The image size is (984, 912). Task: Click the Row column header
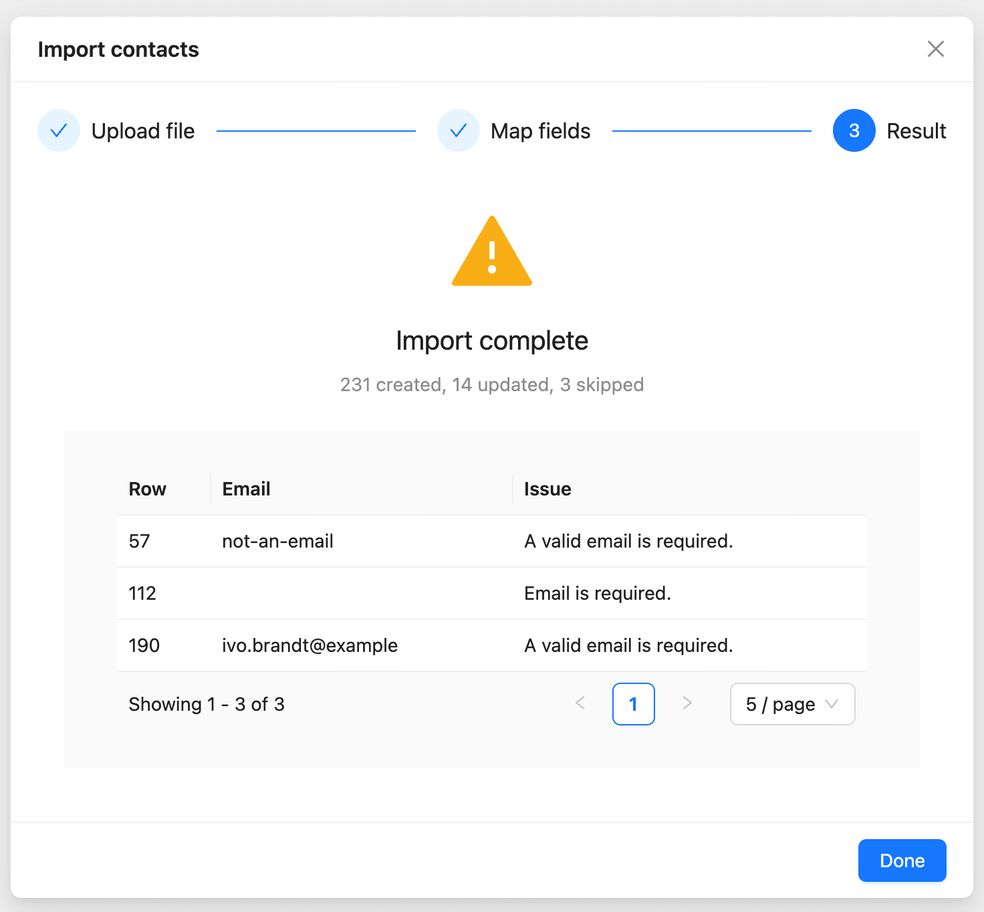(164, 489)
